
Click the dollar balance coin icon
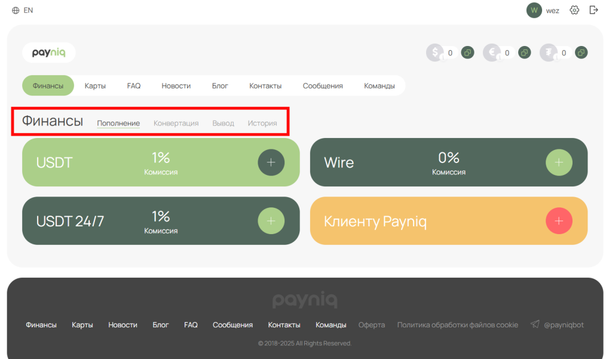click(x=435, y=53)
